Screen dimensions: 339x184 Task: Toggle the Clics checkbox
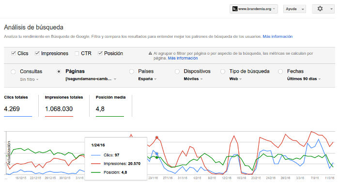click(x=14, y=53)
